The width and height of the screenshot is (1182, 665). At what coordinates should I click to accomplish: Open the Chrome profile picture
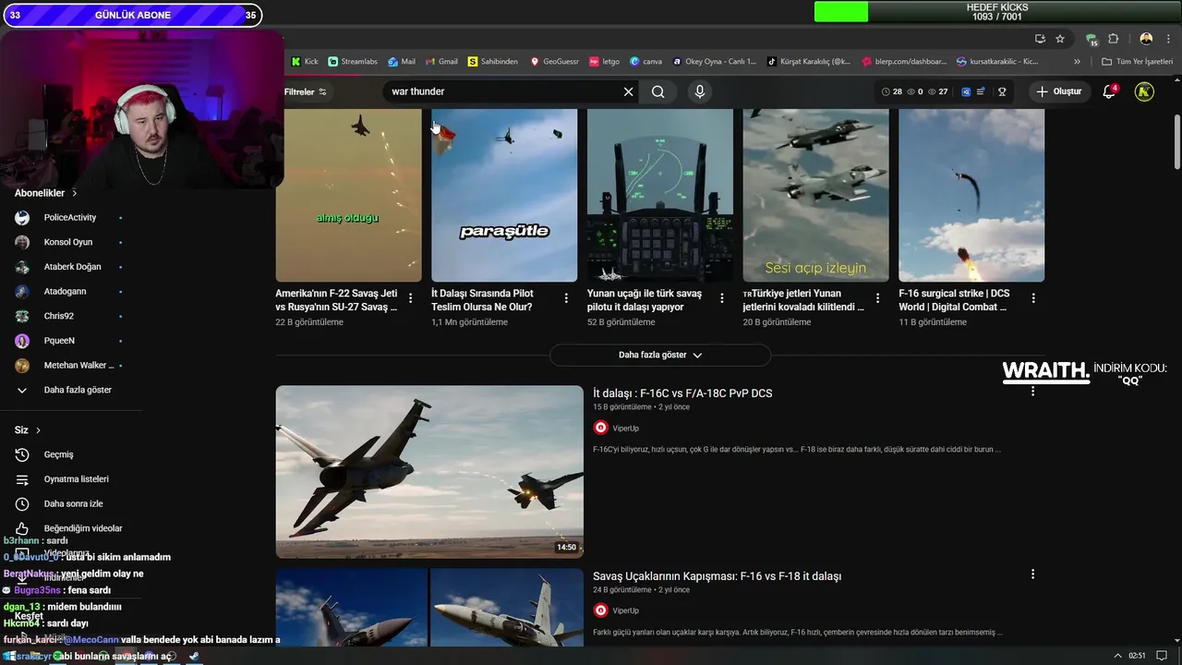click(1146, 39)
